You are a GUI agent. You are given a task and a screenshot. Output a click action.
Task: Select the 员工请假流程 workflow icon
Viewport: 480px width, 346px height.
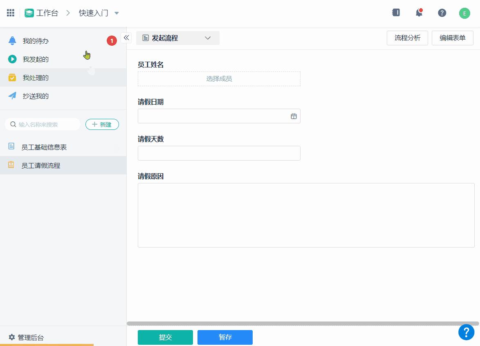[11, 165]
